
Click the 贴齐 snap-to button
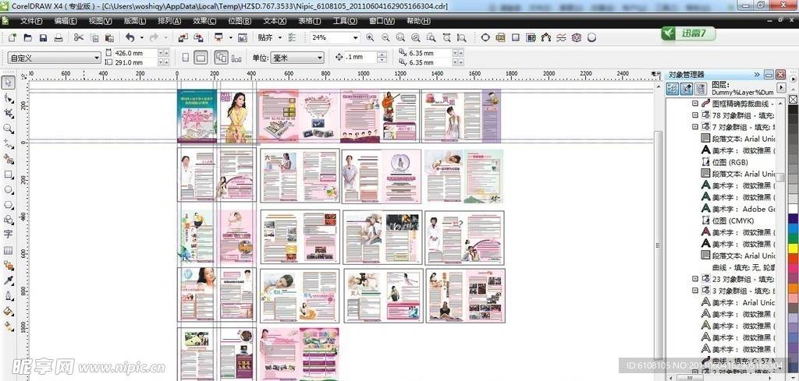[270, 37]
